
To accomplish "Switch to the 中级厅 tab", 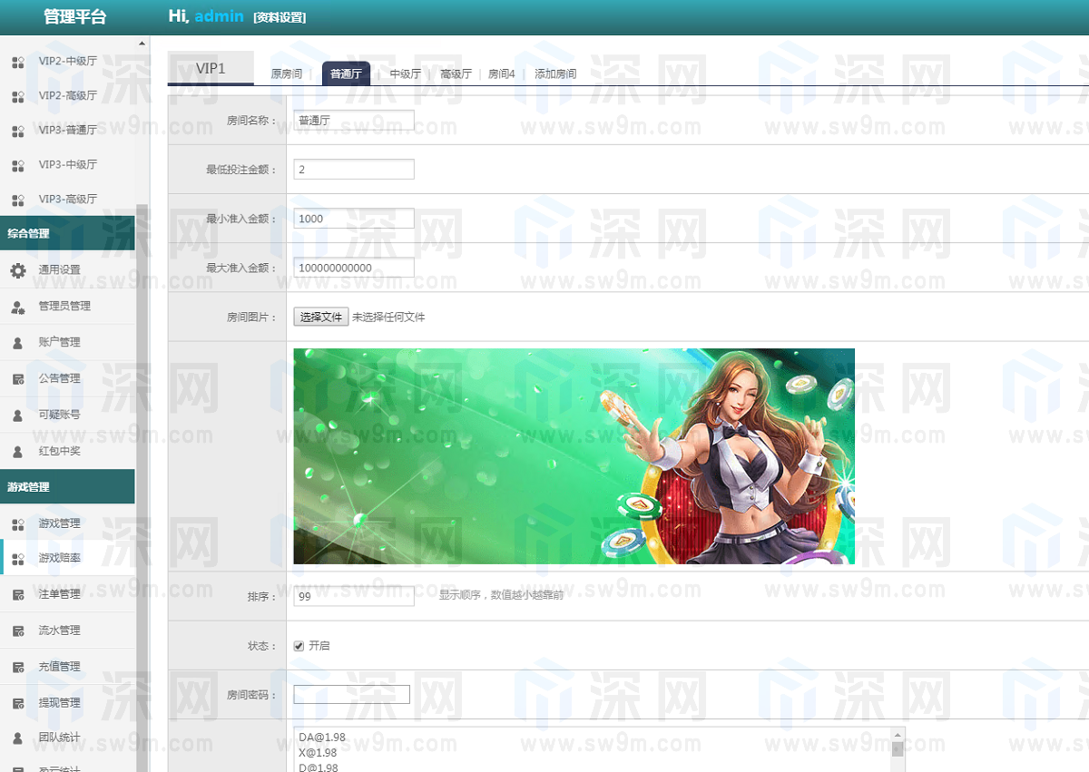I will pos(405,74).
